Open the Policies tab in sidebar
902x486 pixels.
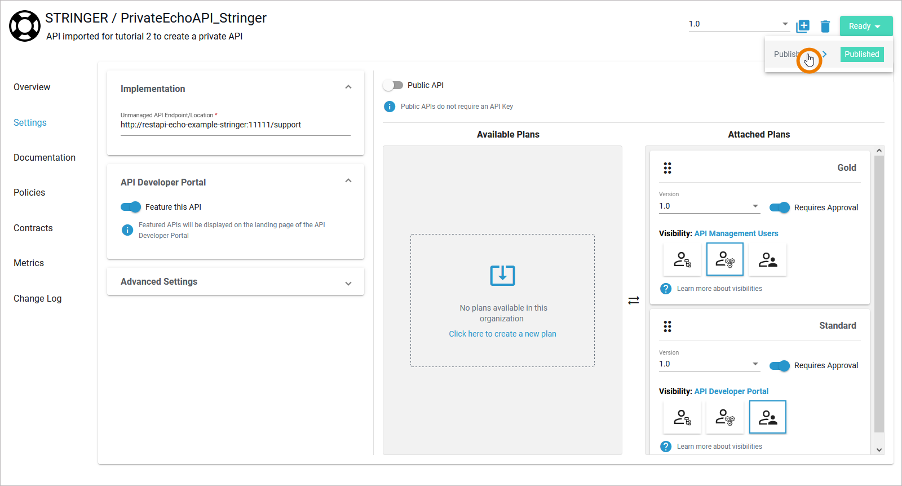(29, 193)
